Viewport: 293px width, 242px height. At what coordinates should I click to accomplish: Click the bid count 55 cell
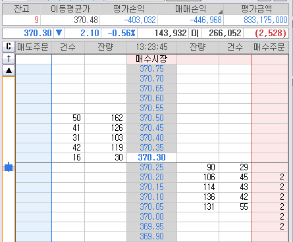(x=235, y=207)
